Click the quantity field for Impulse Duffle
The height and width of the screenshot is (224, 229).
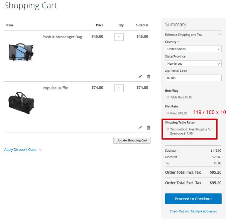119,88
